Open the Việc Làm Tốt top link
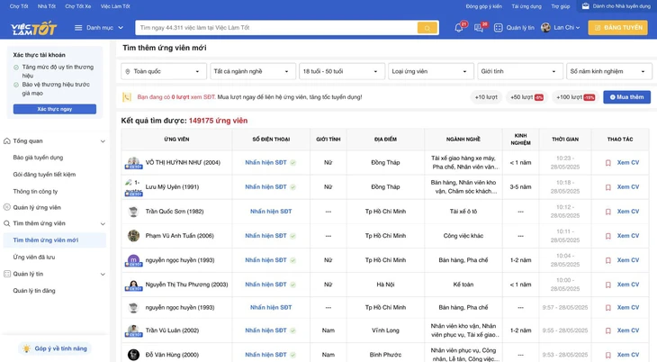Screen dimensions: 657x362 tap(115, 6)
